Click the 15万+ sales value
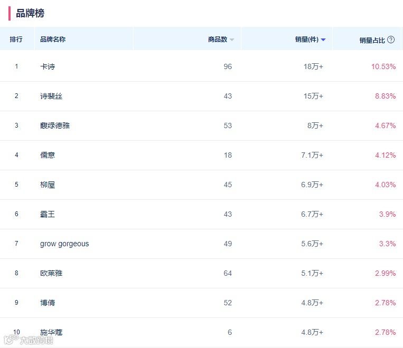The height and width of the screenshot is (348, 403). pyautogui.click(x=313, y=96)
